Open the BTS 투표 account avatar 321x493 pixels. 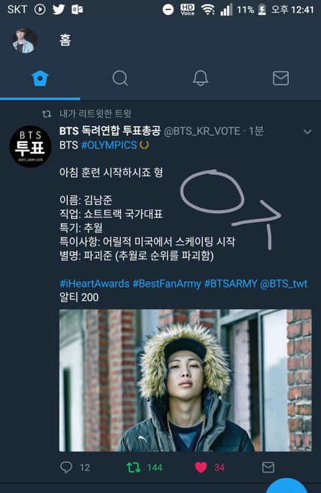(x=31, y=147)
